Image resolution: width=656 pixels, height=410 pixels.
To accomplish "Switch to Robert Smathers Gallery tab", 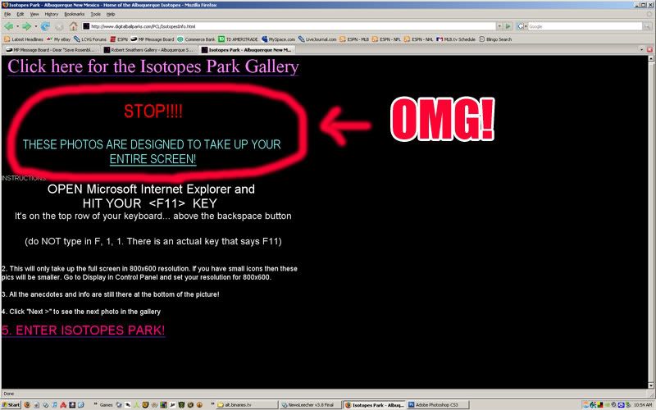I will coord(149,50).
